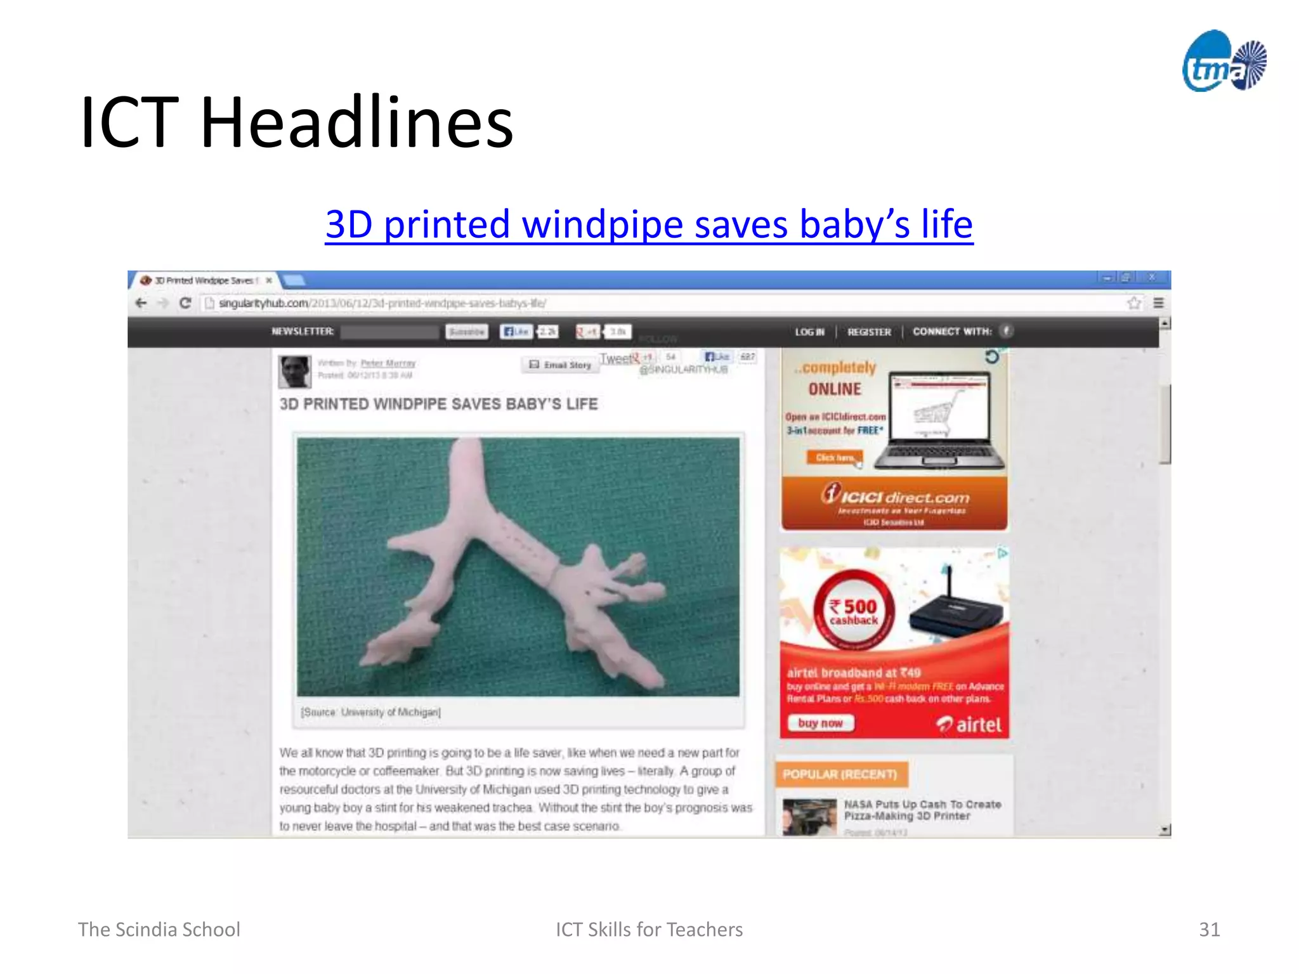Click the Facebook Like button above the article
Screen dimensions: 1299x974
click(717, 357)
